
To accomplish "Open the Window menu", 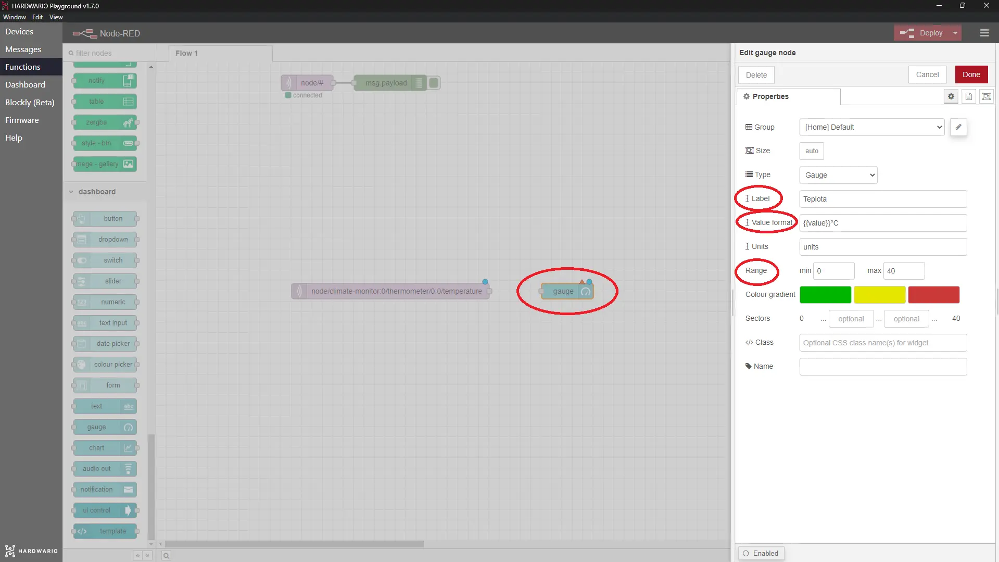I will coord(15,17).
